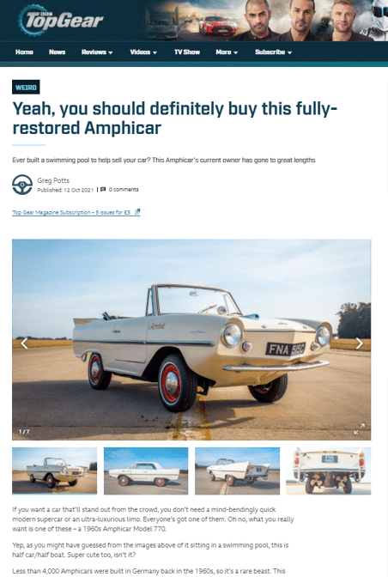Expand the Videos dropdown menu
This screenshot has height=577, width=388.
point(143,52)
